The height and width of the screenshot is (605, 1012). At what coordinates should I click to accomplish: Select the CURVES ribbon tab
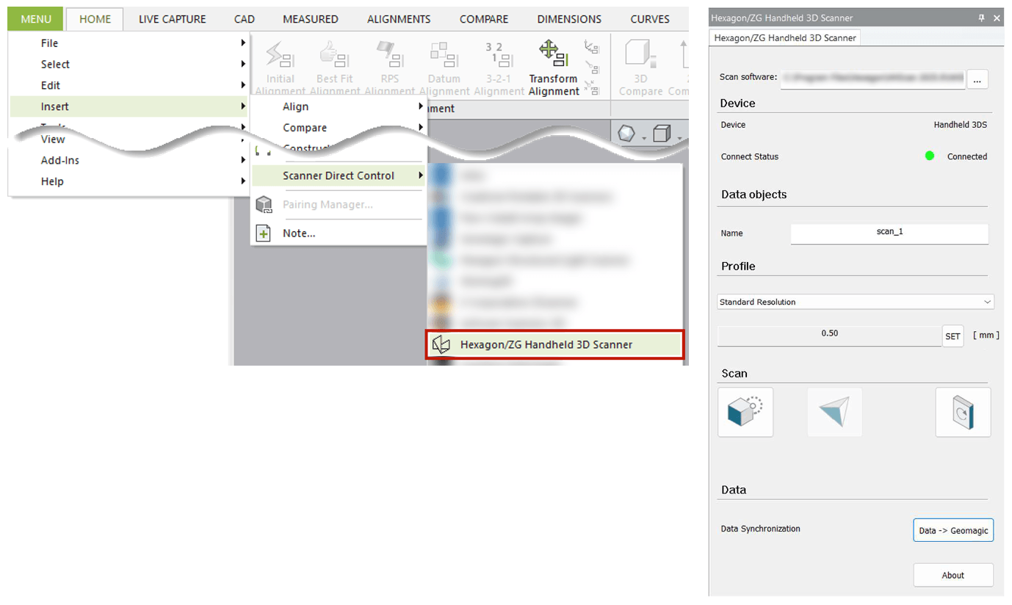[650, 19]
